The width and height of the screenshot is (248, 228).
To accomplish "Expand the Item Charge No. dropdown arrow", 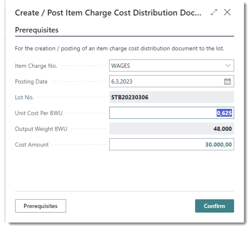I will pyautogui.click(x=228, y=66).
